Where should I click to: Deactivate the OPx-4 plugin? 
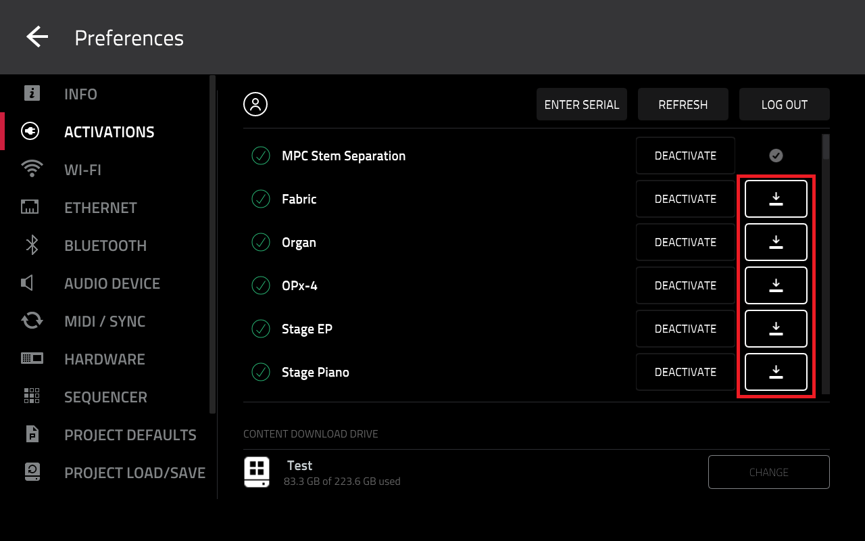tap(685, 285)
